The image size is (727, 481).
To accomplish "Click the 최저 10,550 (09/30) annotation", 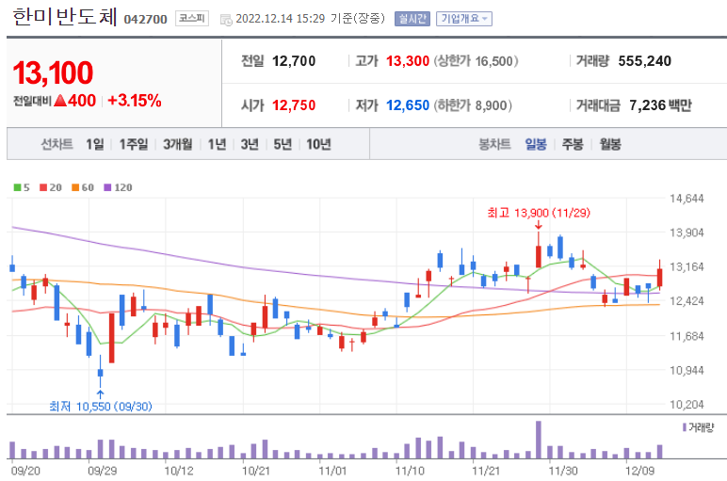I will pyautogui.click(x=101, y=407).
